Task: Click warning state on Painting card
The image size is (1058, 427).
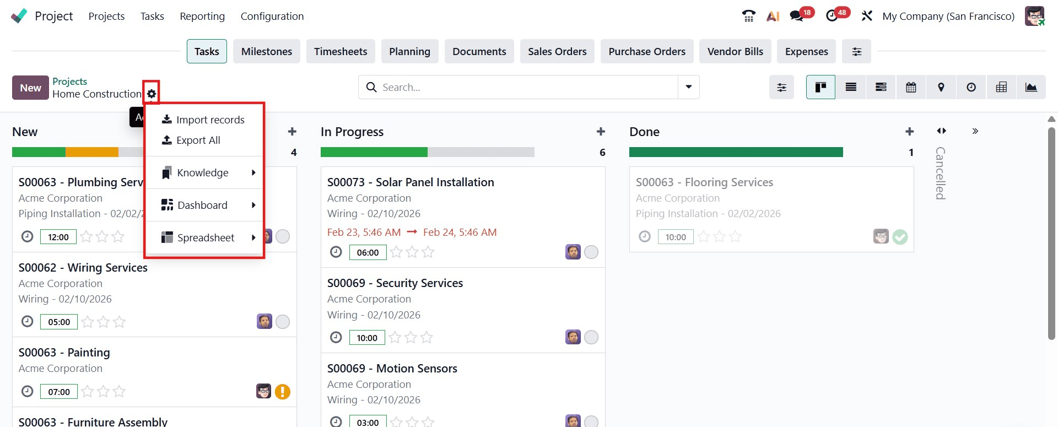Action: point(283,392)
